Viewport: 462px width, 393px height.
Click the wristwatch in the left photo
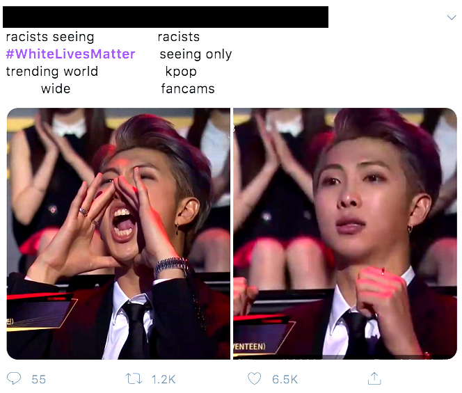pyautogui.click(x=171, y=266)
